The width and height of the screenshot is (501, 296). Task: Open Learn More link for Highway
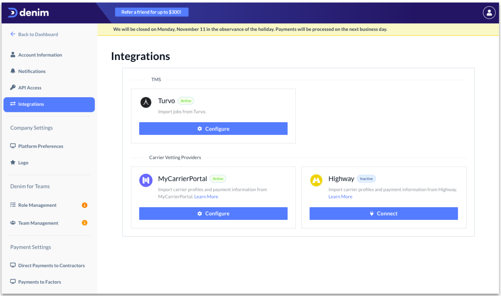340,196
